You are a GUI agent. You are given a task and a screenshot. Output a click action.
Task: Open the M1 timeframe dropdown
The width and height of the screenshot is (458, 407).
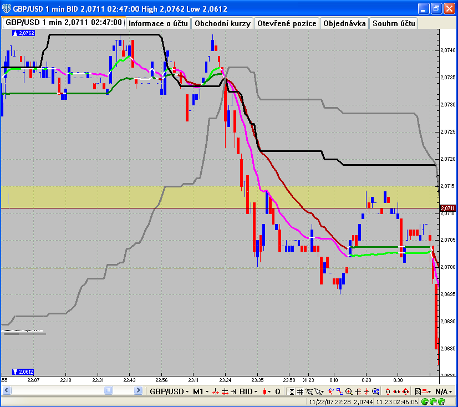coord(201,391)
